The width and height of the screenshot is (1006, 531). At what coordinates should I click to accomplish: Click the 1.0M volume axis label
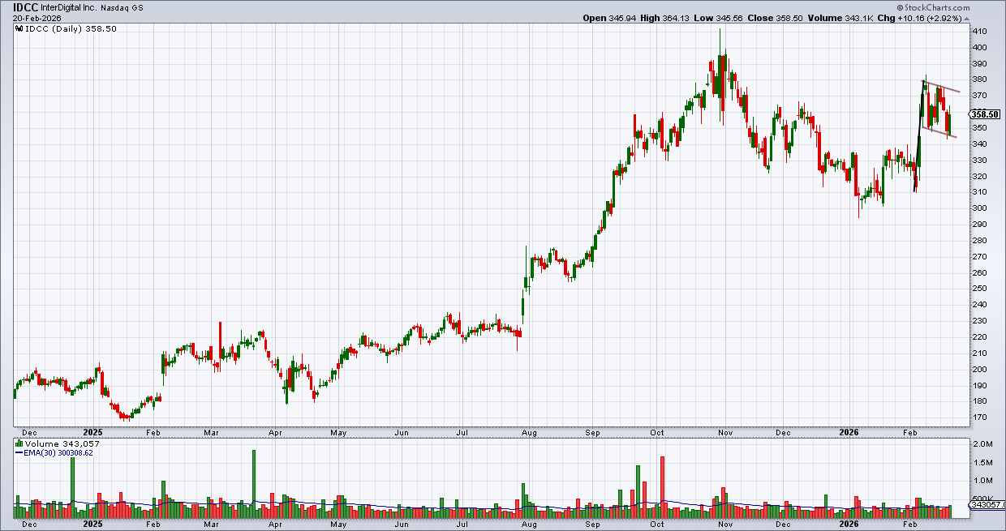pyautogui.click(x=982, y=481)
